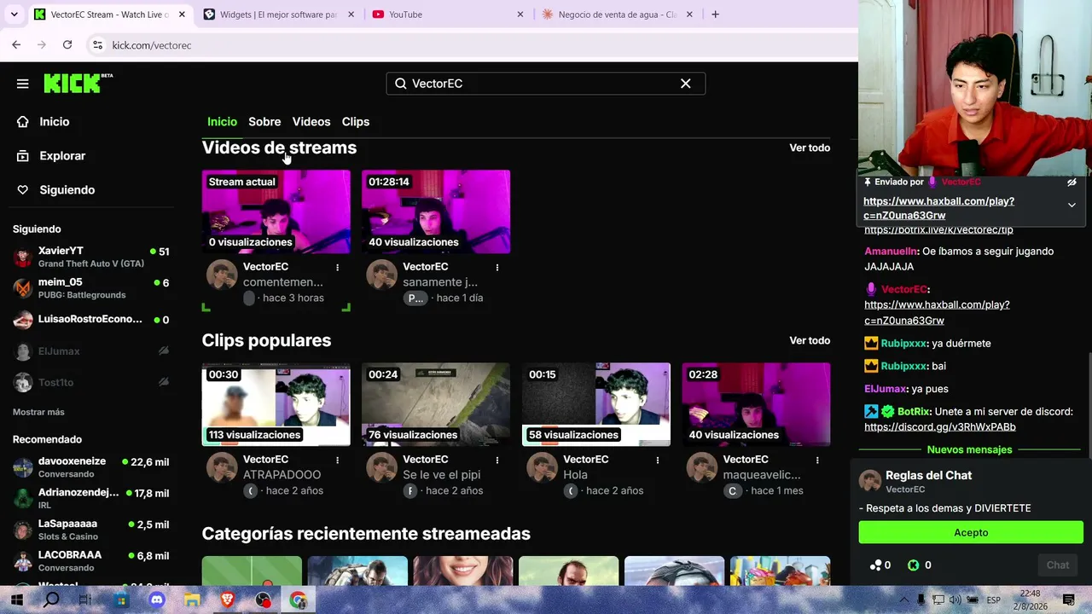Accept chat rules with Acepto button
This screenshot has width=1092, height=614.
tap(971, 533)
